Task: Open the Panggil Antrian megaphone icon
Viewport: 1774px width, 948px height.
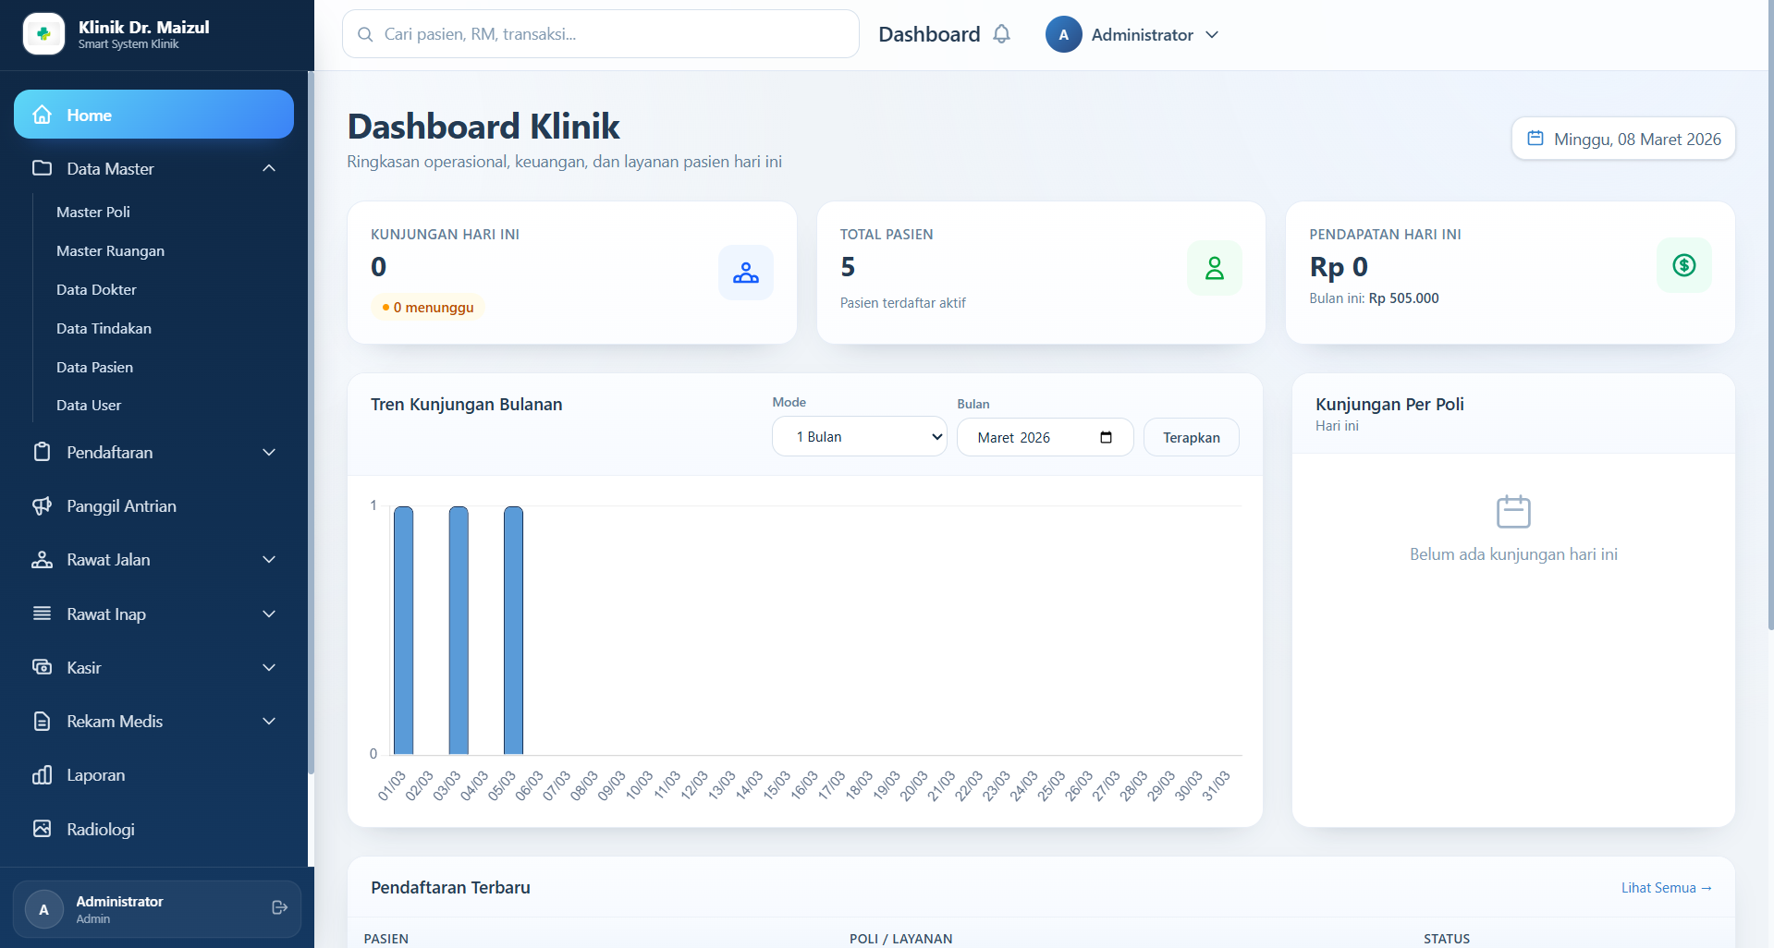Action: click(x=43, y=505)
